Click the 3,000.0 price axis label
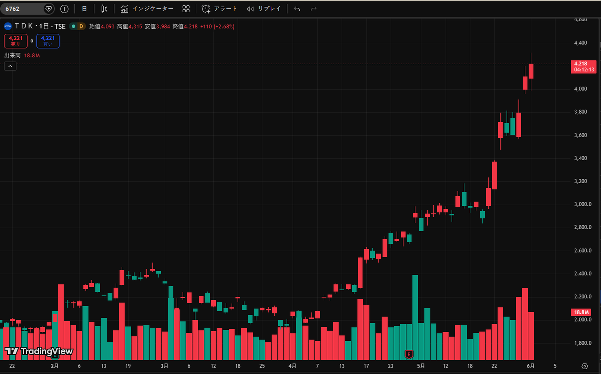The image size is (601, 374). point(582,204)
